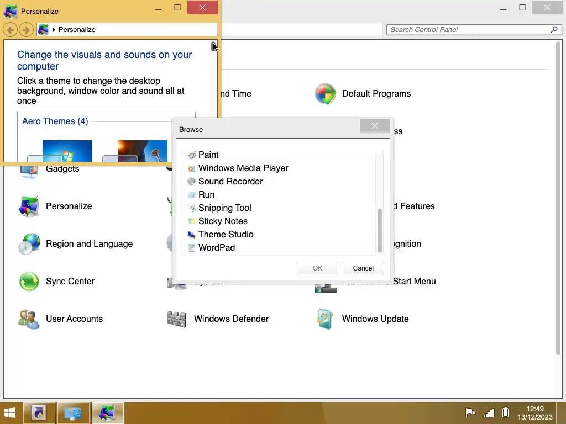Click Browse dialog list scrollbar thumb
Screen dimensions: 566x424
point(379,230)
